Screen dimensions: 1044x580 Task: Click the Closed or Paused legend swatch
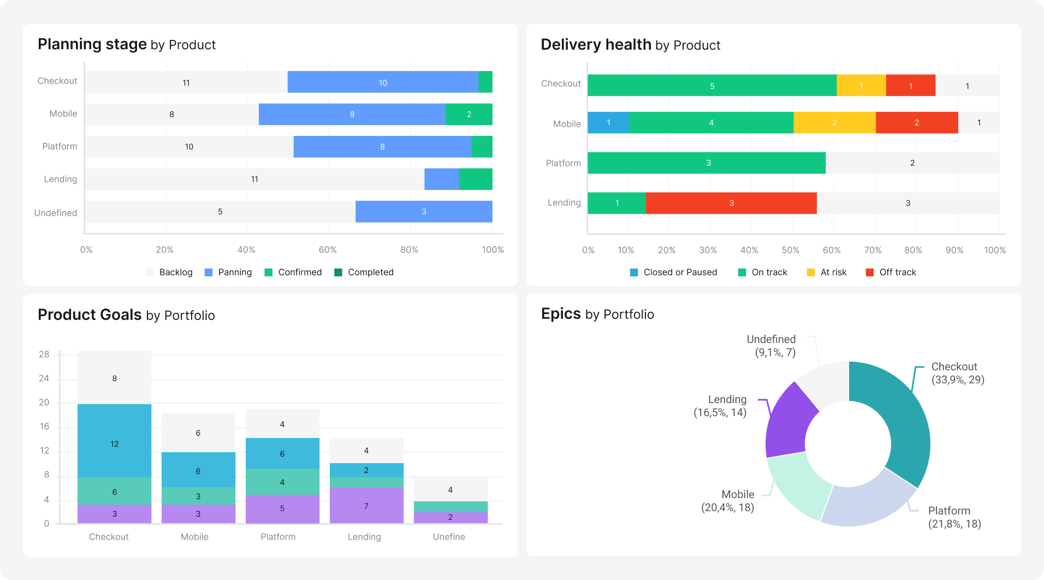tap(633, 273)
